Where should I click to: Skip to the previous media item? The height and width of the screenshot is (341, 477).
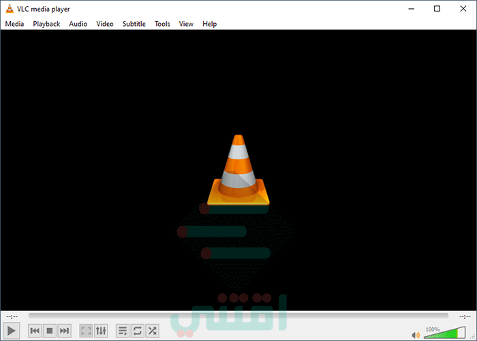point(35,331)
